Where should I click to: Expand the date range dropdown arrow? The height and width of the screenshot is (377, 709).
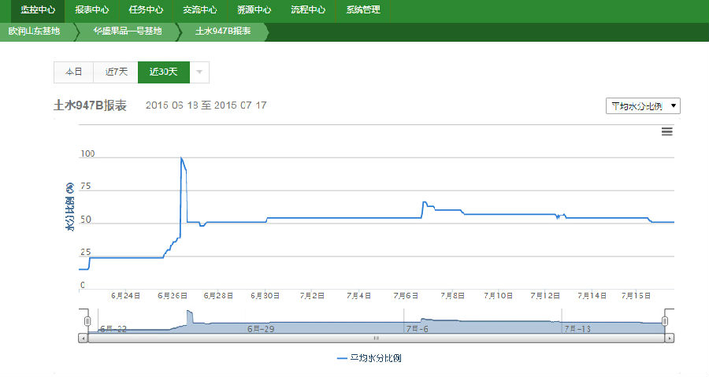point(199,72)
